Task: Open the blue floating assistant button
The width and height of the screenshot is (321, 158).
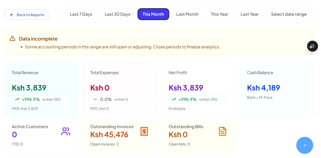Action: 304,145
